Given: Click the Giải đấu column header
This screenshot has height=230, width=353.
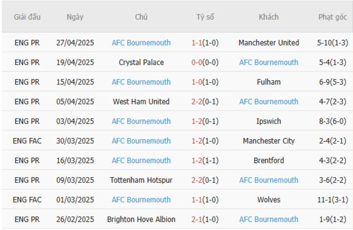Looking at the screenshot, I should coord(27,17).
